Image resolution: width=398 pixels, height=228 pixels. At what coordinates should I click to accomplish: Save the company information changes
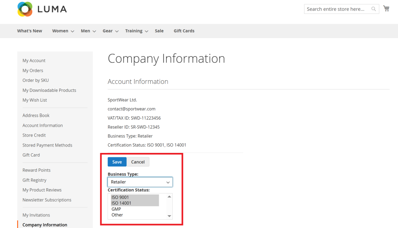pos(117,162)
